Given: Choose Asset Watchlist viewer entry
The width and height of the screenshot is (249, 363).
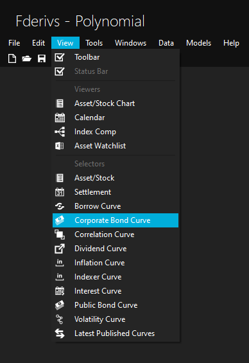Looking at the screenshot, I should coord(116,146).
